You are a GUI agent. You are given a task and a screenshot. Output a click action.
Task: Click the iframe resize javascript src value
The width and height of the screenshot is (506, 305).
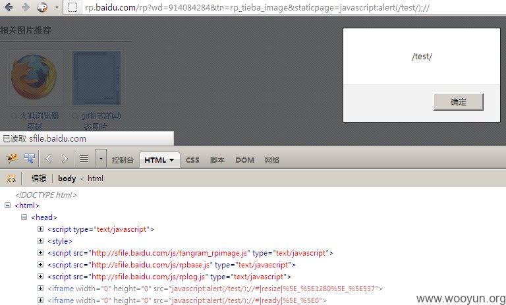coord(273,289)
